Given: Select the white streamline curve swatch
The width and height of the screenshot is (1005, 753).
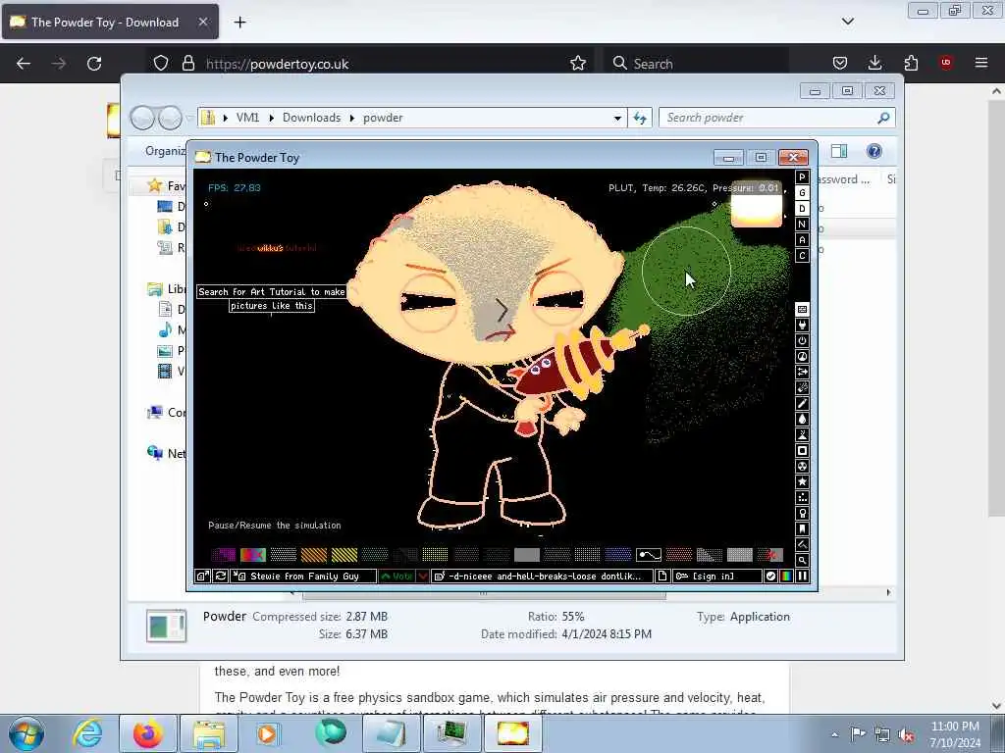Looking at the screenshot, I should point(648,555).
